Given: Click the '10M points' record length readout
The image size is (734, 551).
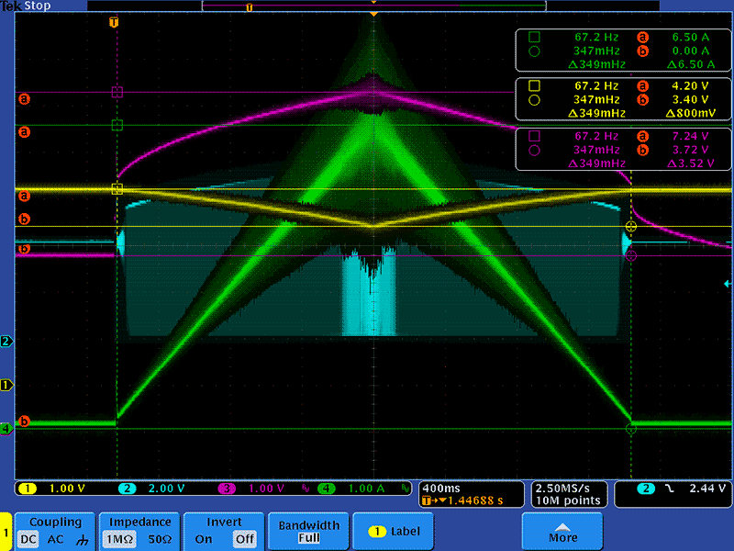Looking at the screenshot, I should (x=568, y=500).
